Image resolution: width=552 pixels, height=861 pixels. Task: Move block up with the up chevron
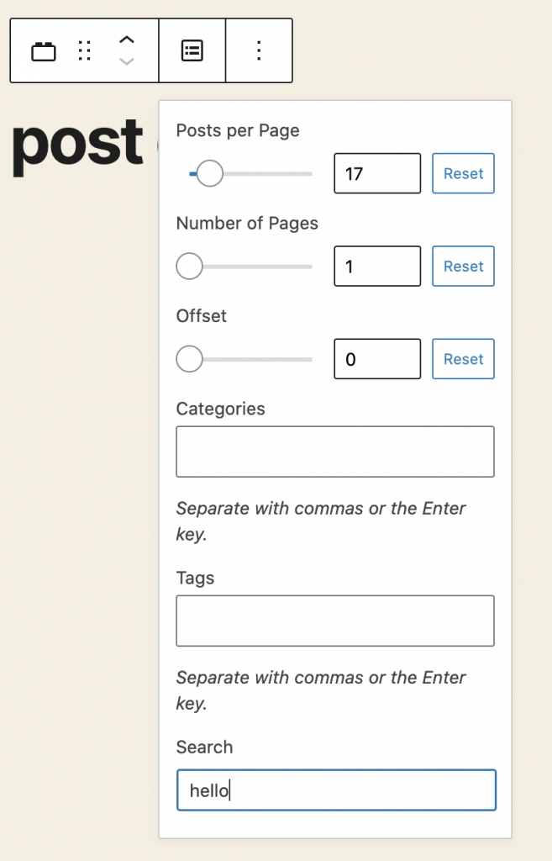[x=126, y=40]
